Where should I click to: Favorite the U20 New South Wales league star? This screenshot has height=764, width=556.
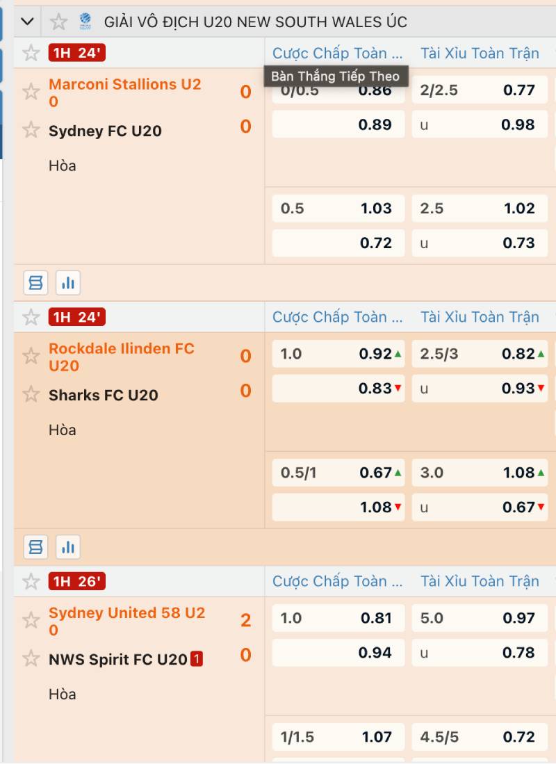[x=59, y=22]
